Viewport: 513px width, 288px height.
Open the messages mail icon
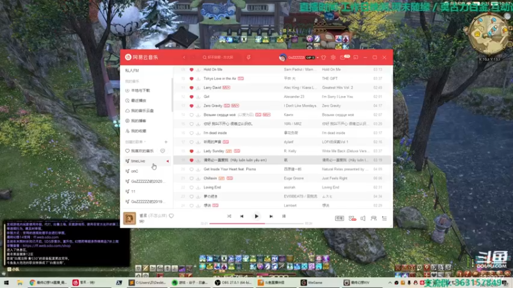(342, 57)
